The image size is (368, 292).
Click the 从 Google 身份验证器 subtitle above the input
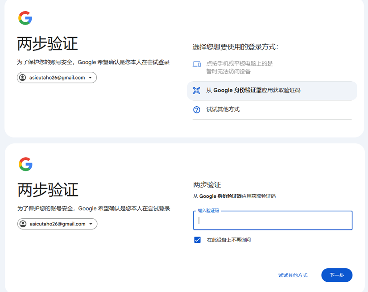click(x=234, y=196)
